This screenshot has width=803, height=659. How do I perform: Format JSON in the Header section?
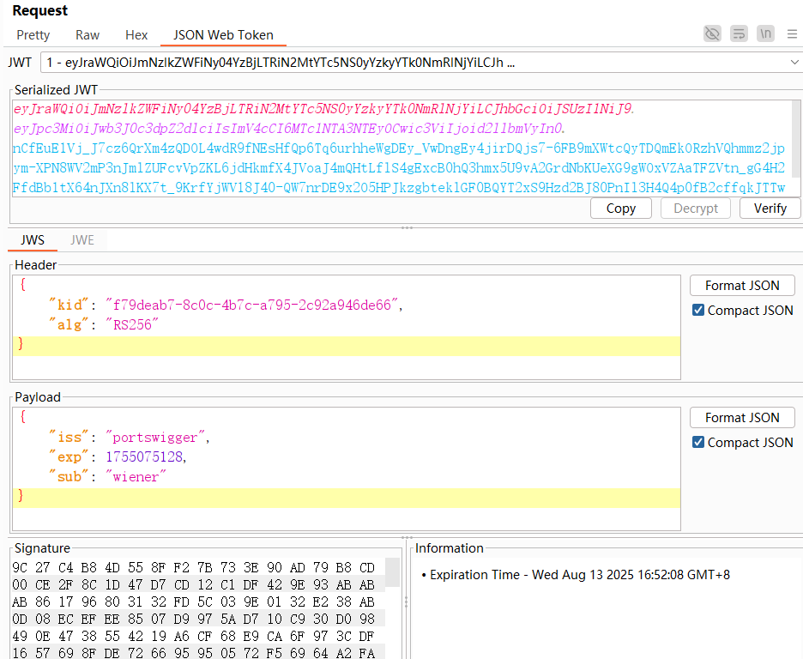pyautogui.click(x=742, y=285)
